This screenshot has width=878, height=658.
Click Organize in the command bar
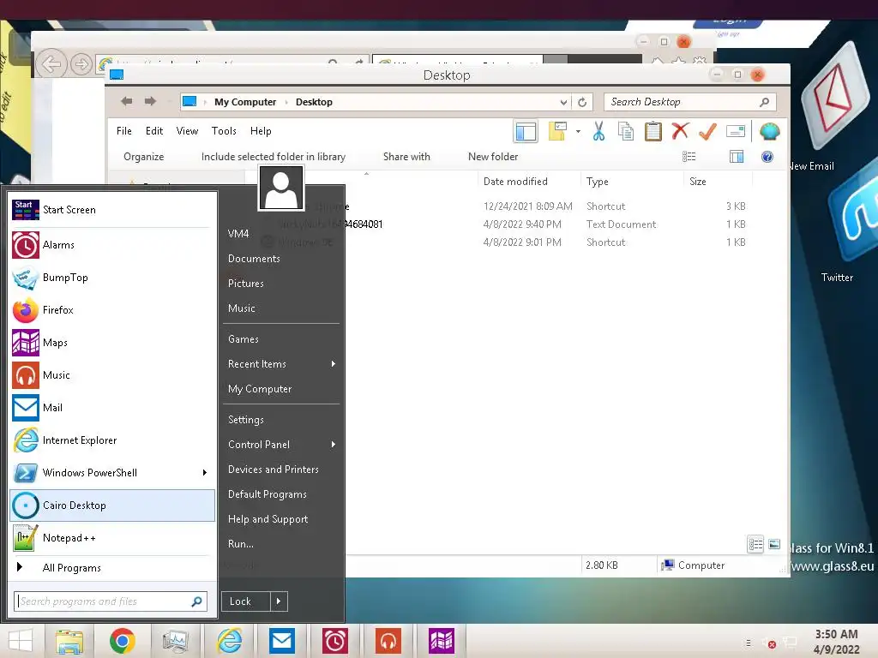tap(144, 157)
